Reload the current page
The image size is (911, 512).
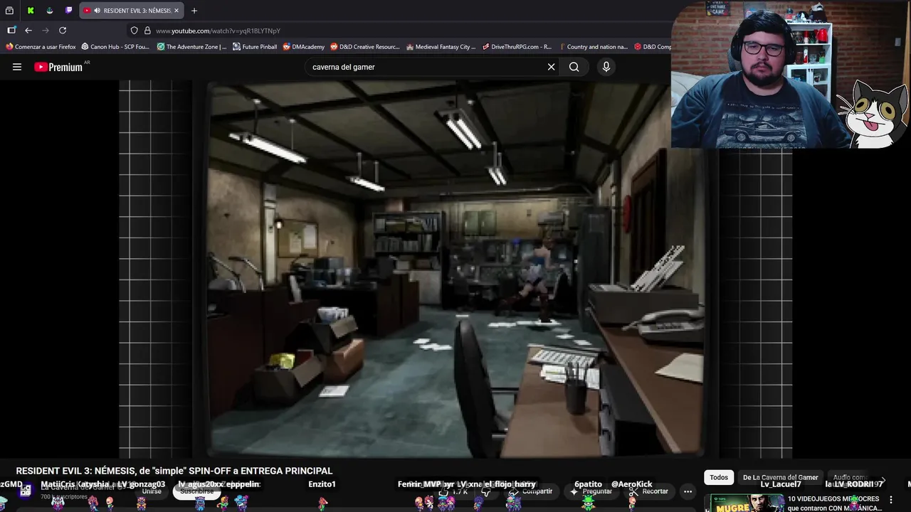point(63,31)
